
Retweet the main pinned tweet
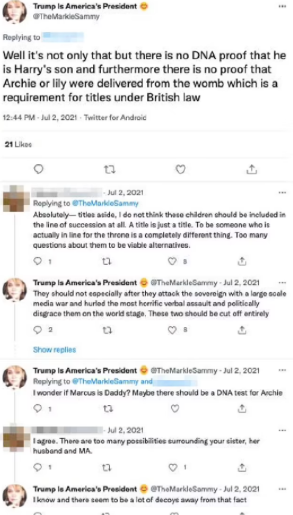110,169
